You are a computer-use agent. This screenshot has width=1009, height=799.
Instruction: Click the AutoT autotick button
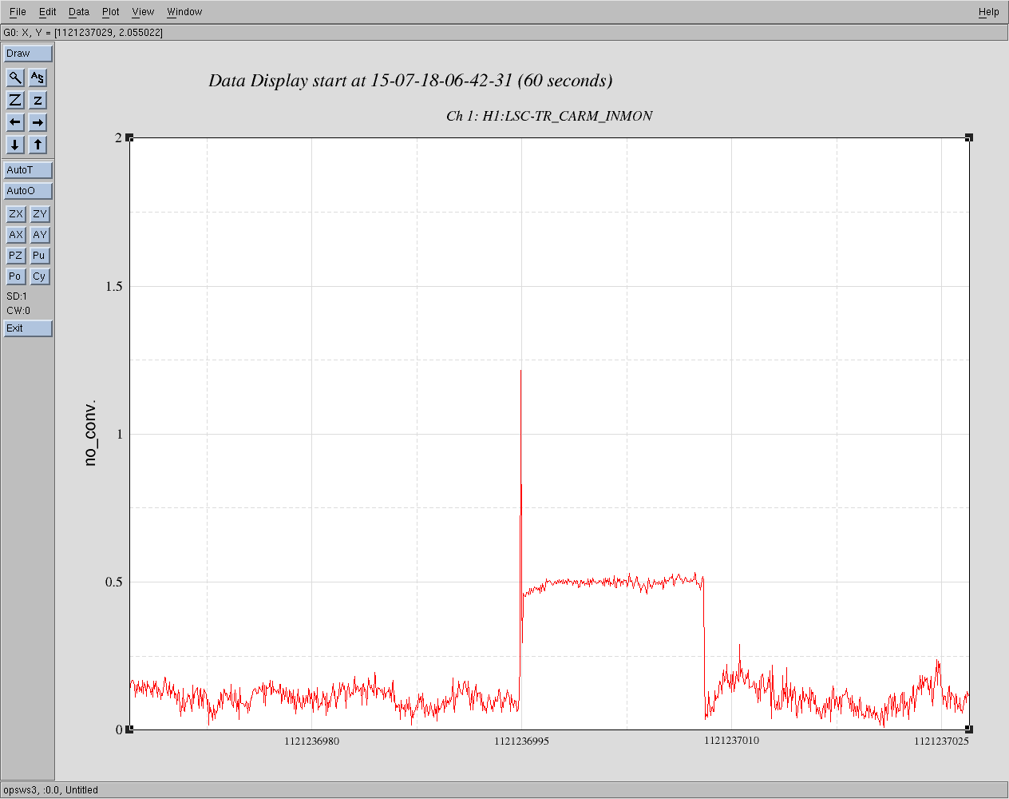[28, 170]
